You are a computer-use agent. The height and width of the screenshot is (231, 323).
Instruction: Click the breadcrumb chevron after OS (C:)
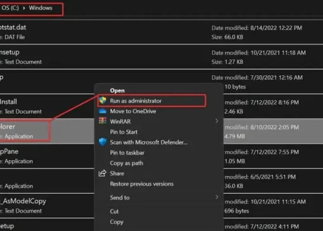(x=24, y=8)
